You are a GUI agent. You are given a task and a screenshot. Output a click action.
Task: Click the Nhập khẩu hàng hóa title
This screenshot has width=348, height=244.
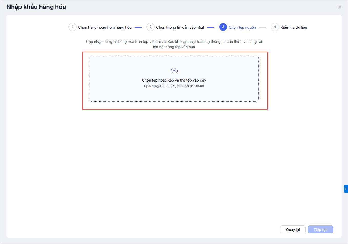pos(36,7)
